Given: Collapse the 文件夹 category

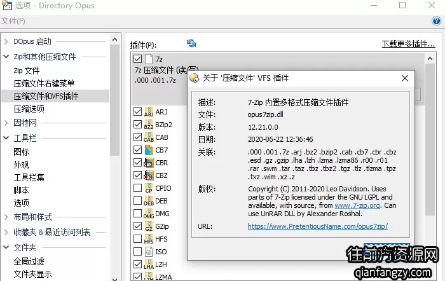Looking at the screenshot, I should coord(6,247).
